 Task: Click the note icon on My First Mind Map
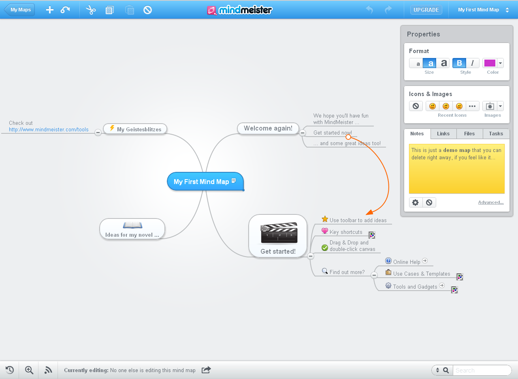coord(234,181)
